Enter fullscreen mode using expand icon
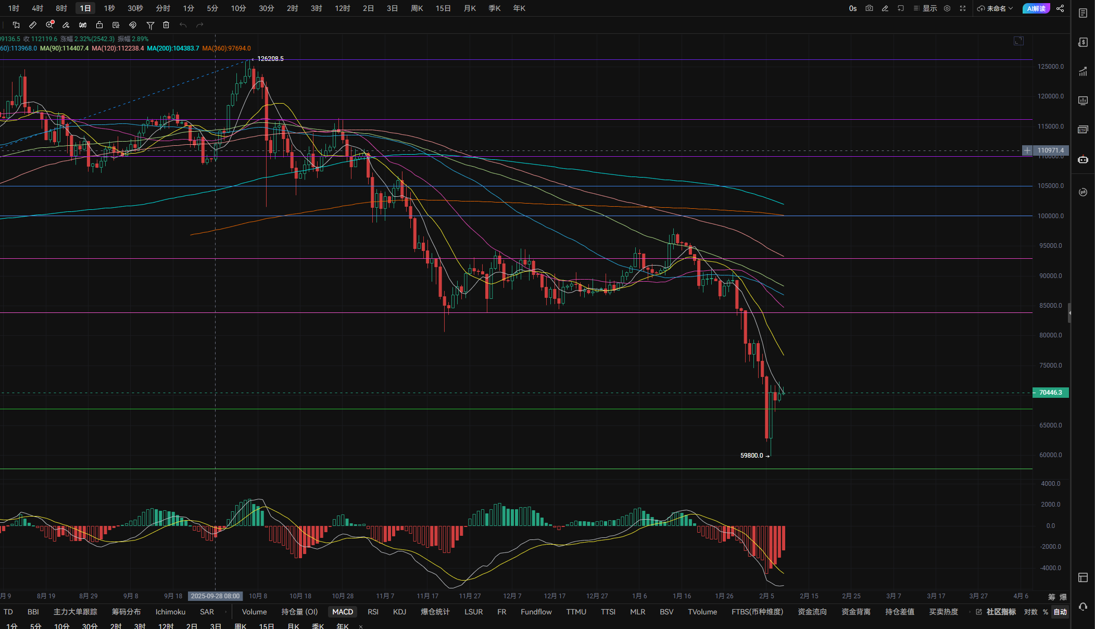This screenshot has width=1095, height=629. click(963, 8)
